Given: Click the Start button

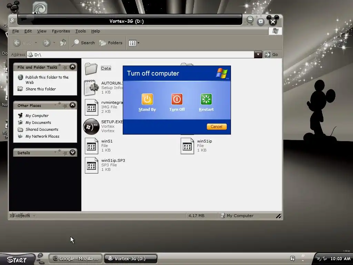Looking at the screenshot, I should (x=17, y=259).
